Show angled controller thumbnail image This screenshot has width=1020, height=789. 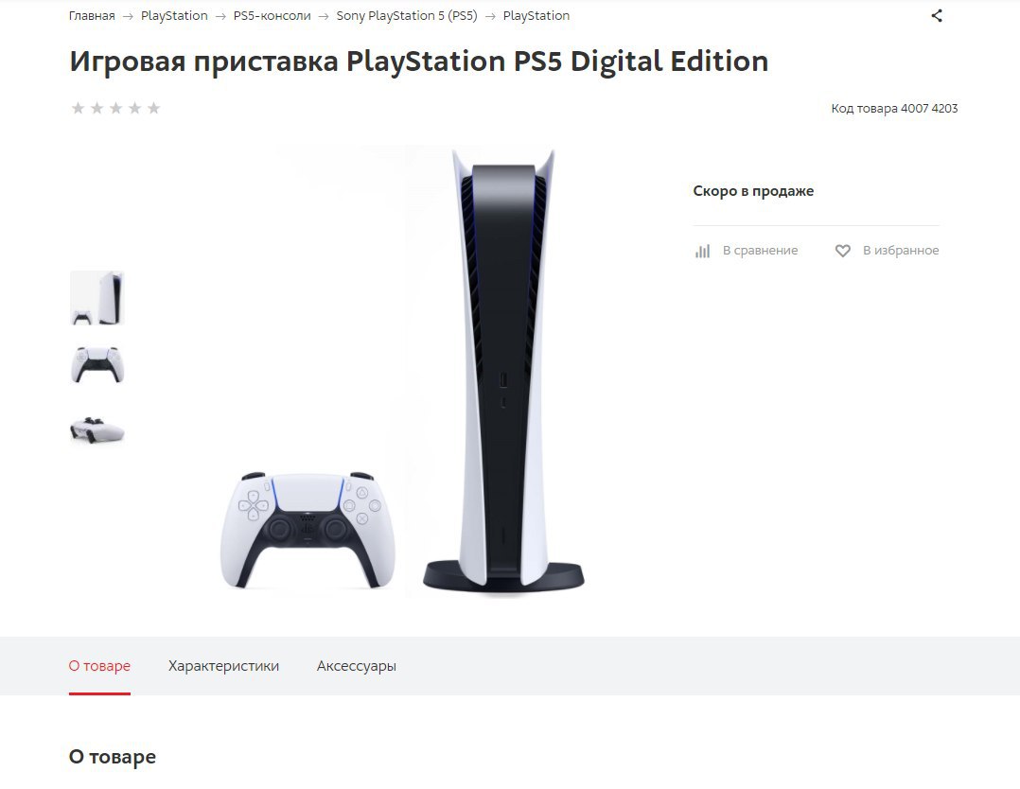pos(97,430)
